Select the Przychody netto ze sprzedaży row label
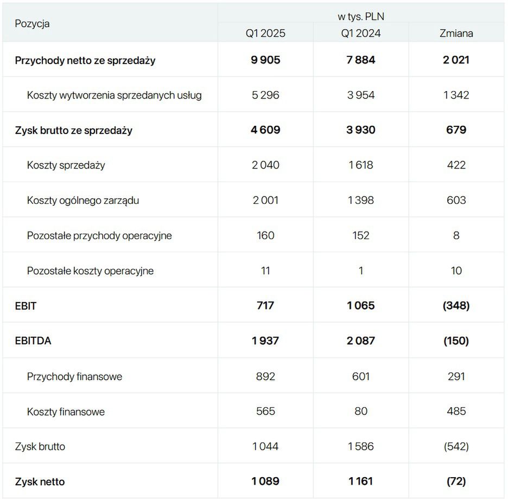The height and width of the screenshot is (501, 508). click(x=85, y=60)
